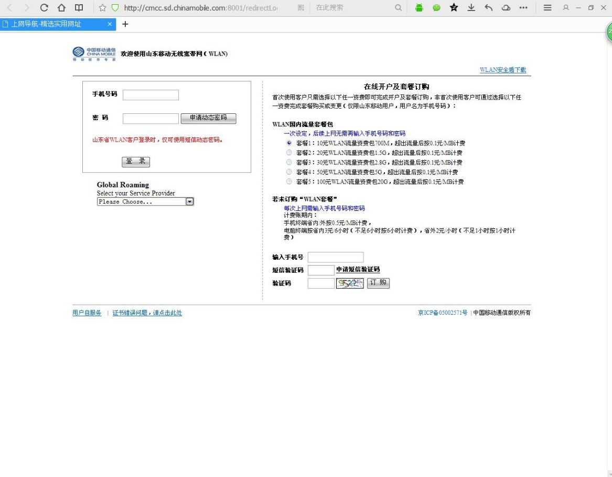Click the 在线开户及套餐订购 heading

396,87
